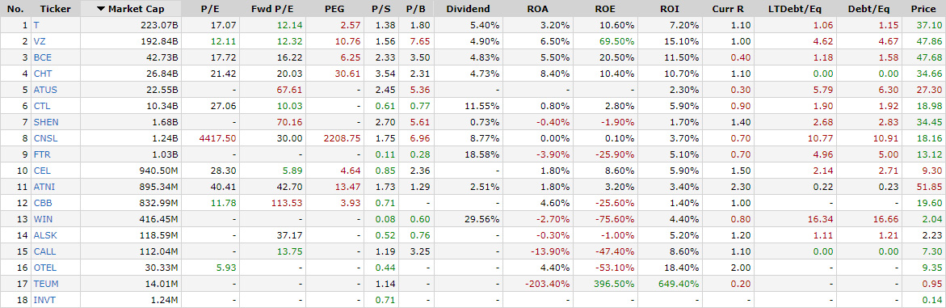Screen dimensions: 946x308
Task: Click the CTL price value 18.98
Action: click(x=930, y=106)
